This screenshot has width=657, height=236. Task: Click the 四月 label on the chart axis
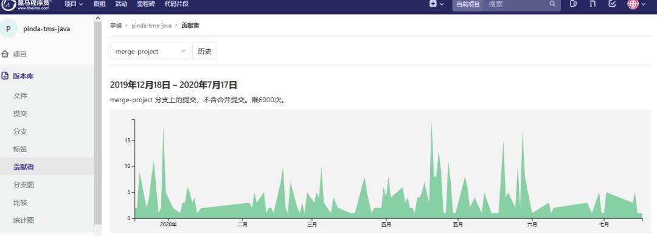click(x=386, y=224)
